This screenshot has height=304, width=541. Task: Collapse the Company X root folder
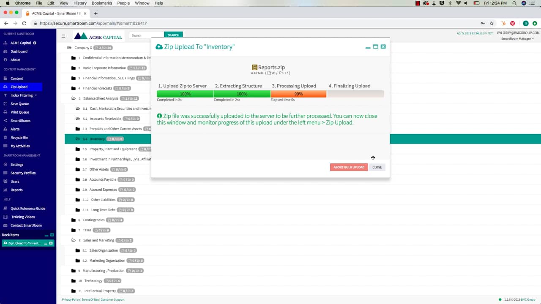click(x=70, y=48)
